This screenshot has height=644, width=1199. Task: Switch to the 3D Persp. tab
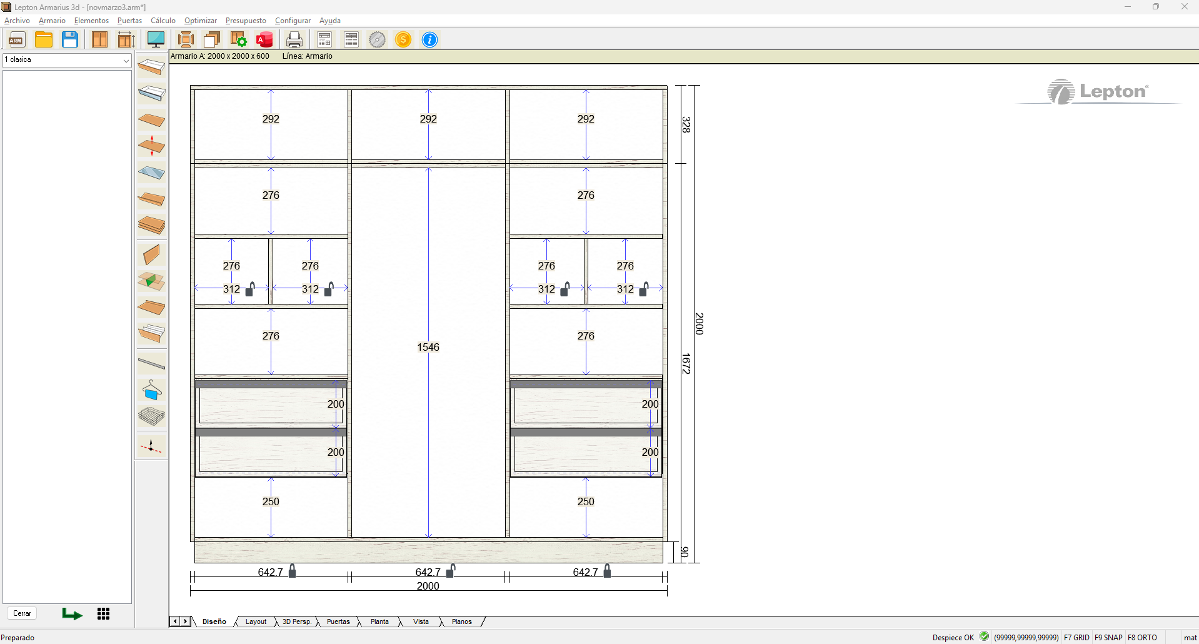[296, 621]
